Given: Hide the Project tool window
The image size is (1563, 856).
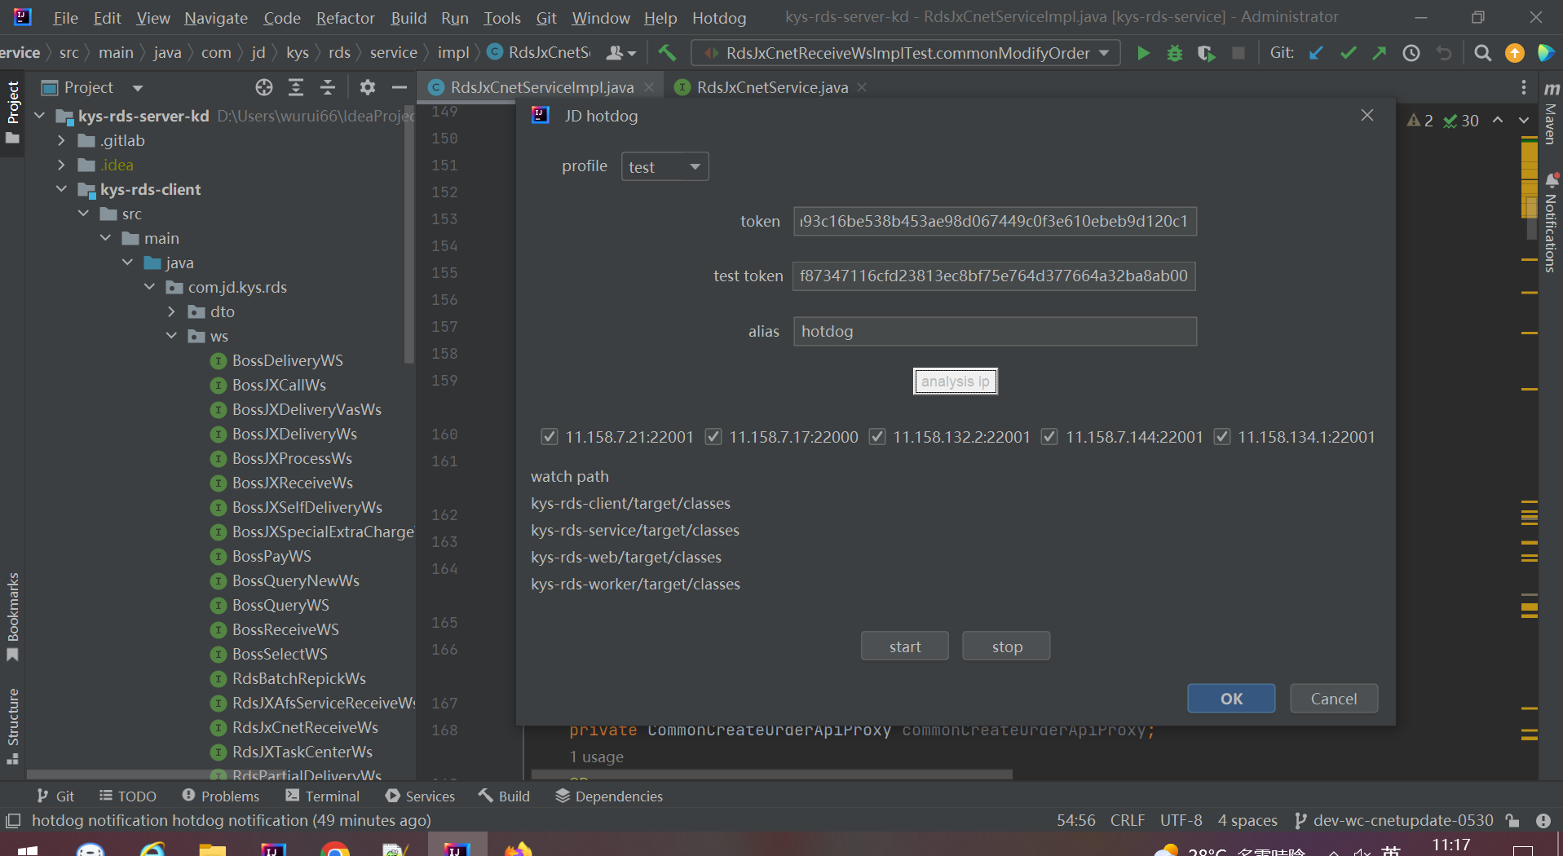Looking at the screenshot, I should [399, 87].
